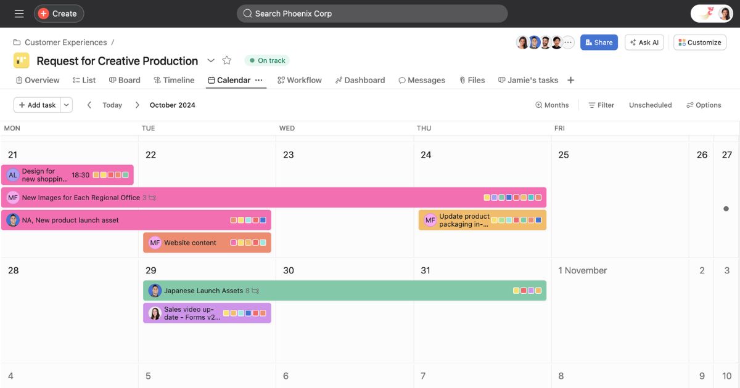
Task: Switch to the Dashboard tab
Action: coord(360,80)
